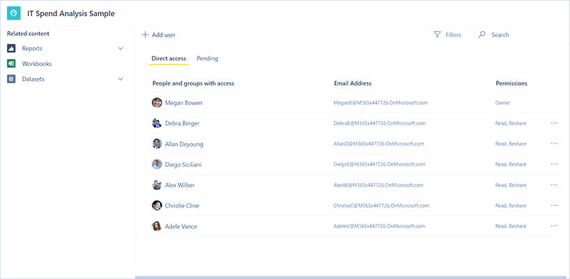
Task: Click Adele Vance's avatar
Action: point(157,226)
